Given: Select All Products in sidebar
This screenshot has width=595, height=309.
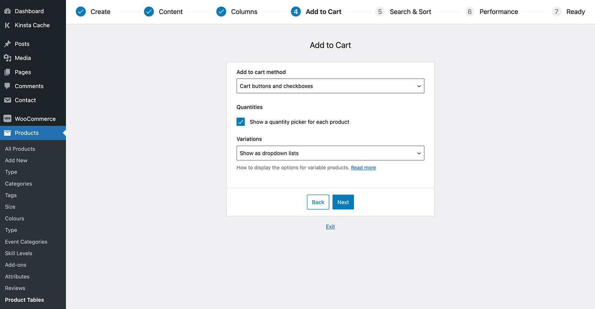Looking at the screenshot, I should point(20,149).
